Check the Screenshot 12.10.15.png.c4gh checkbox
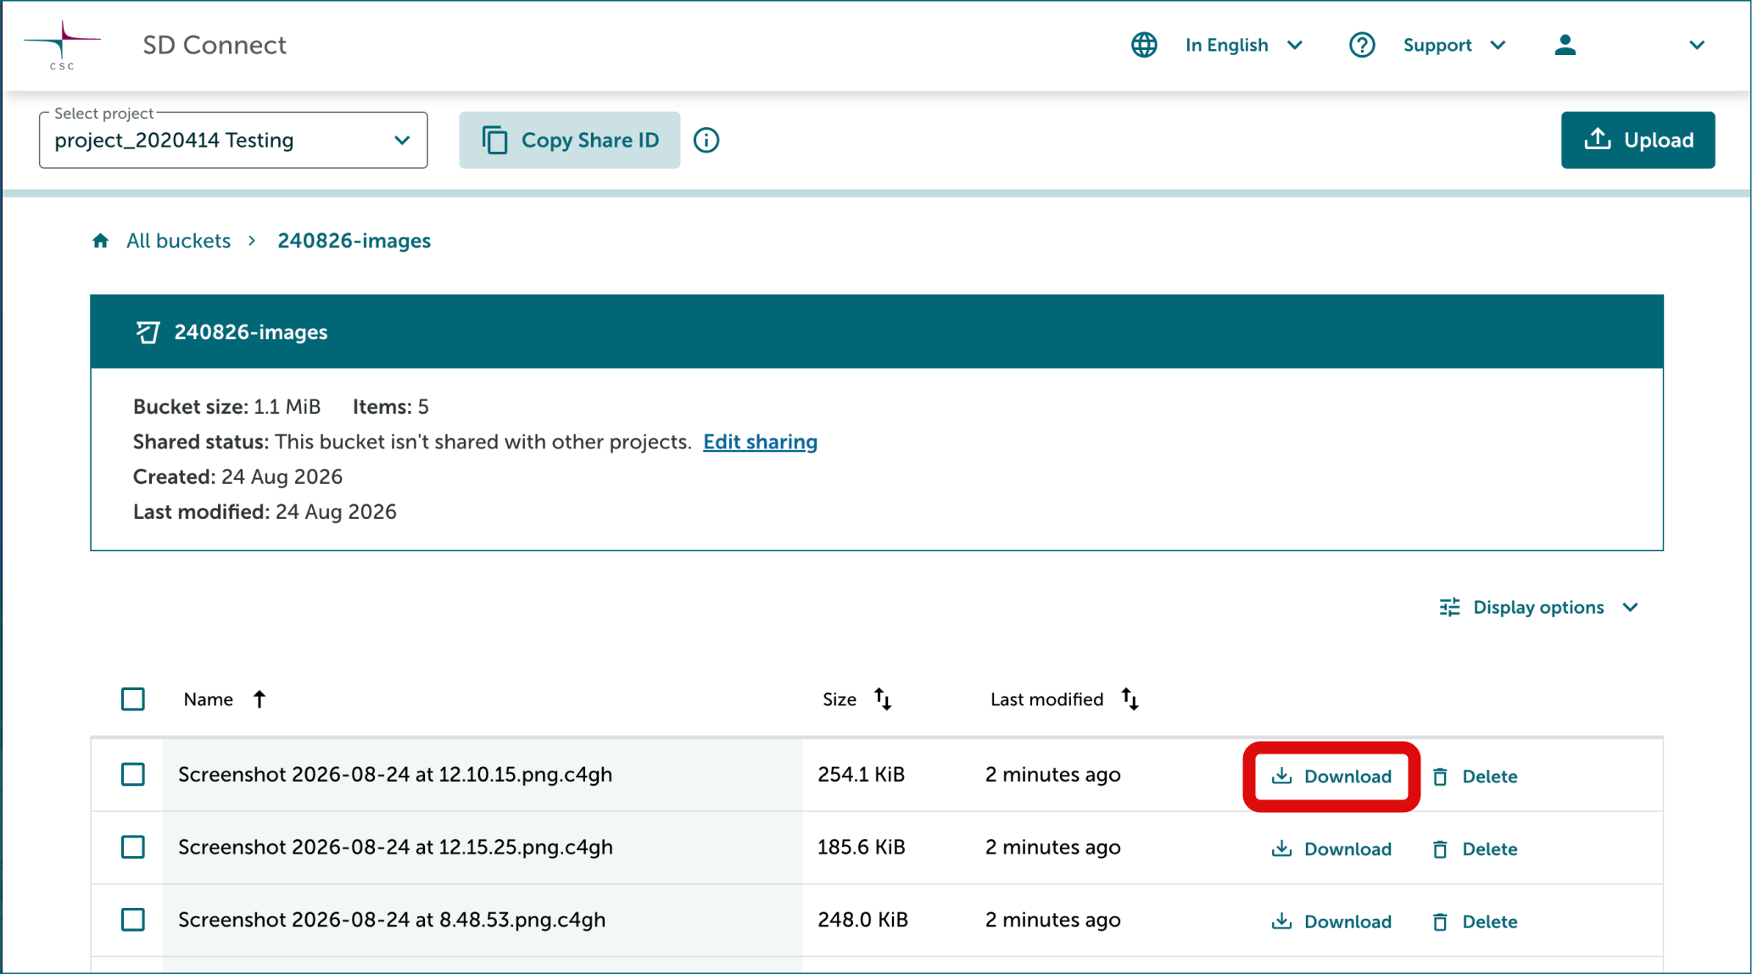The width and height of the screenshot is (1752, 974). pyautogui.click(x=133, y=775)
